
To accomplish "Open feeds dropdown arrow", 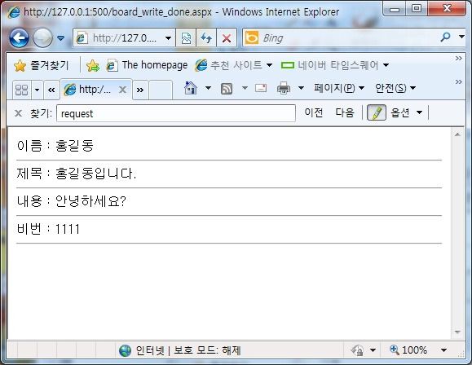I will click(x=245, y=88).
